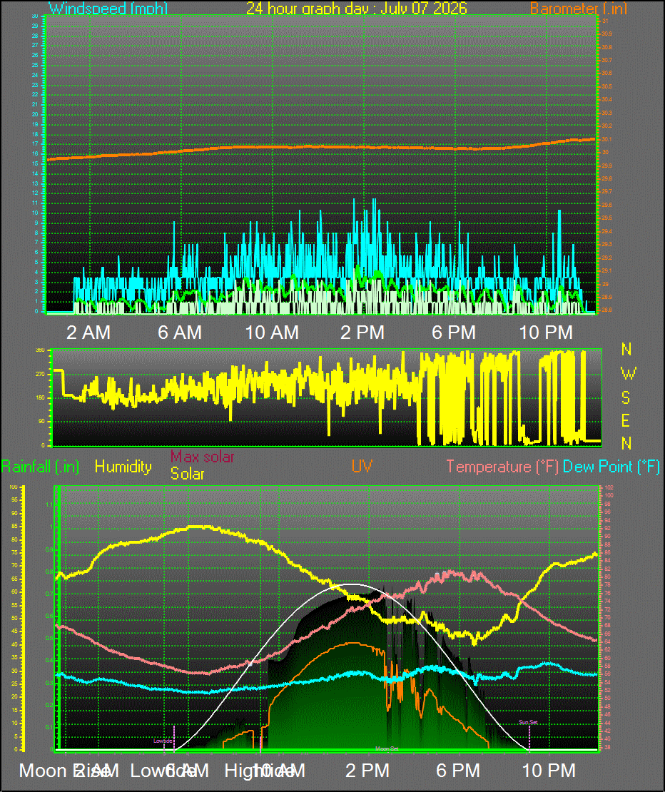Click the orange UV legend label
Viewport: 665px width, 792px height.
click(362, 466)
